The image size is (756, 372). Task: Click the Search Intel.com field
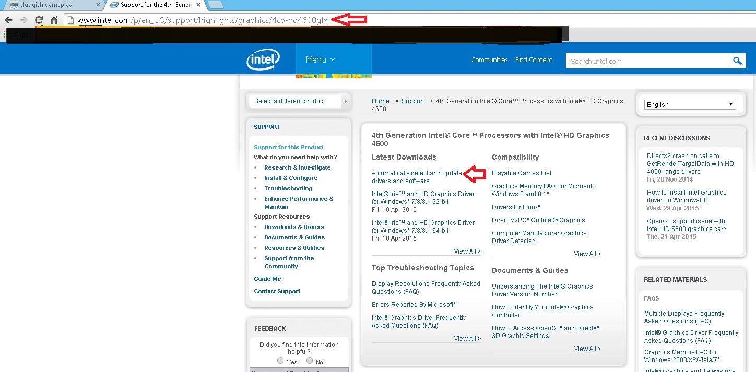[x=648, y=61]
